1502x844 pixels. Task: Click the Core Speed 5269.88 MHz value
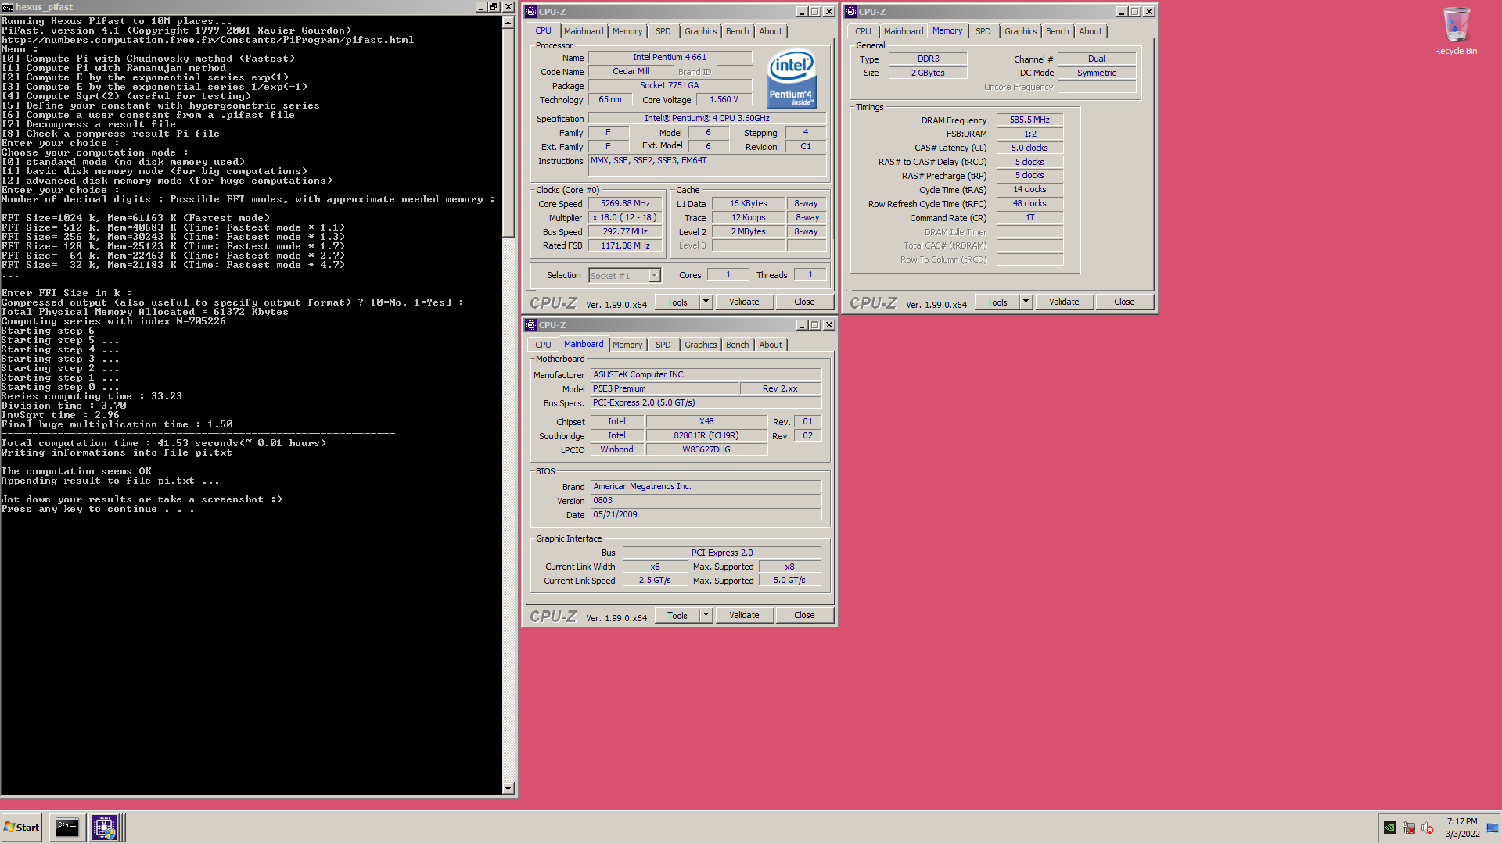click(625, 204)
